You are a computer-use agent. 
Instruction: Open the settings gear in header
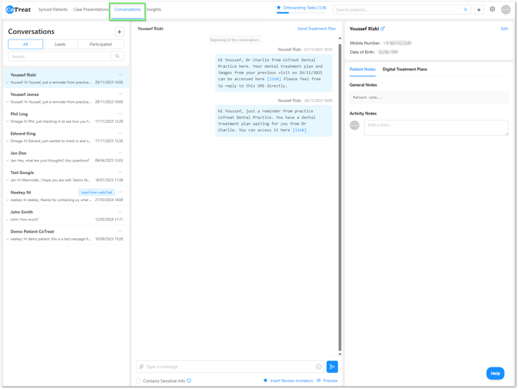pyautogui.click(x=492, y=9)
